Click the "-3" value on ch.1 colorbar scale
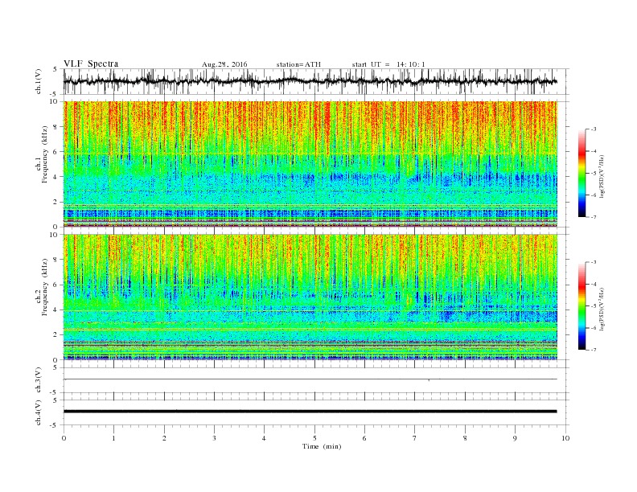 click(x=594, y=129)
